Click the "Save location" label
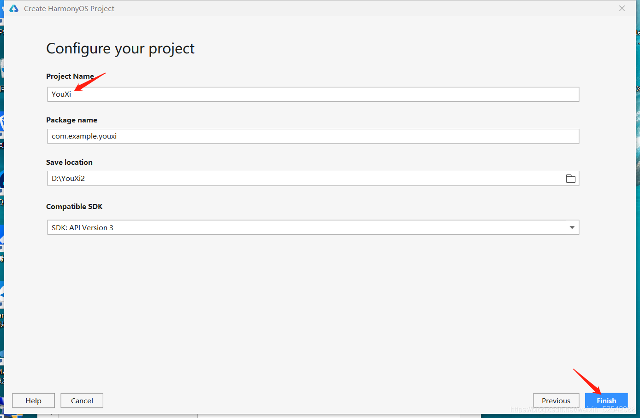640x418 pixels. pyautogui.click(x=69, y=162)
